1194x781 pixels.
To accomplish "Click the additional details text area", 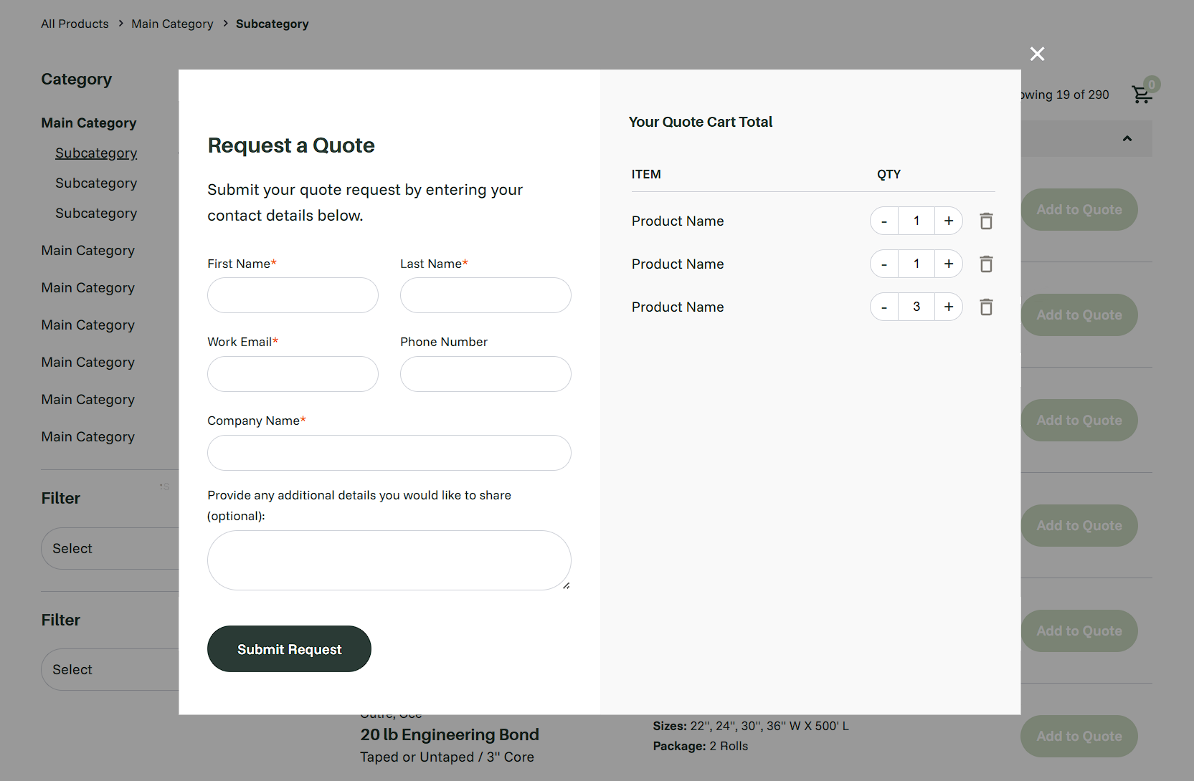I will [389, 560].
